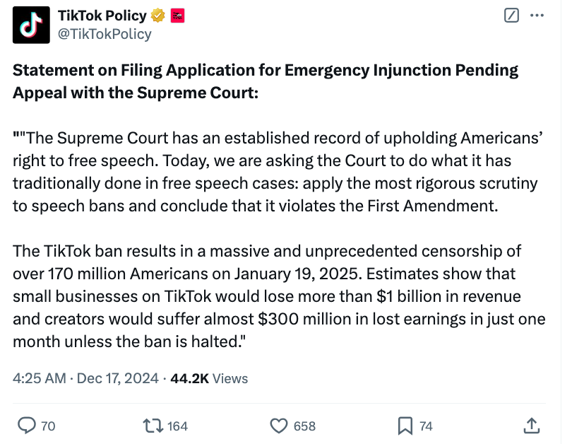Repost this post using the arrows icon

point(152,425)
